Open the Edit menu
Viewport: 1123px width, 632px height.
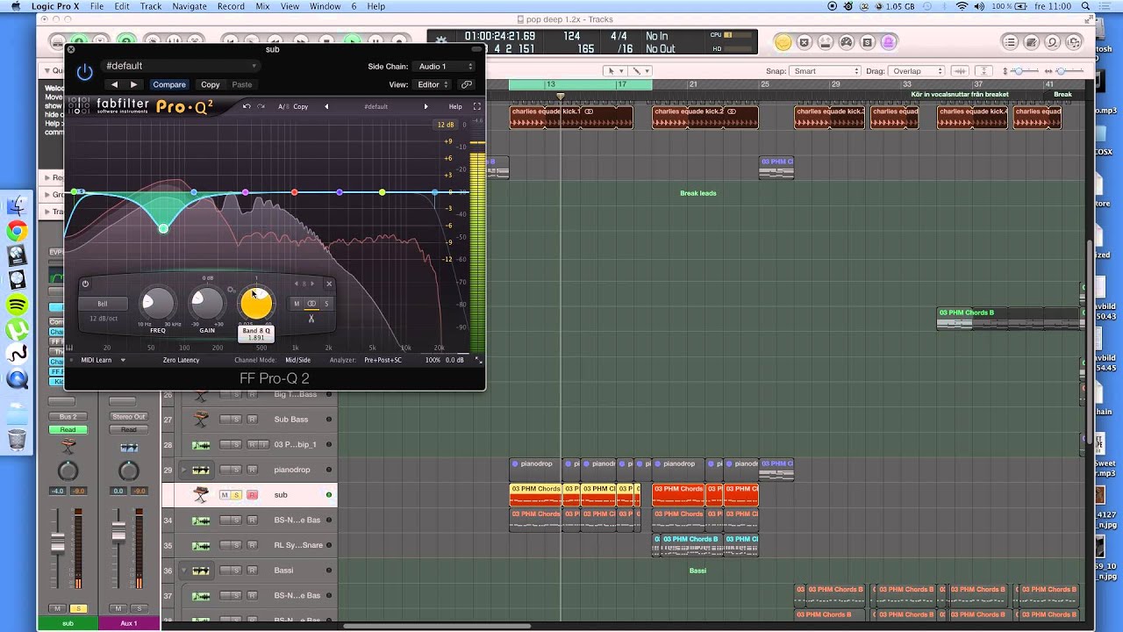pyautogui.click(x=122, y=6)
